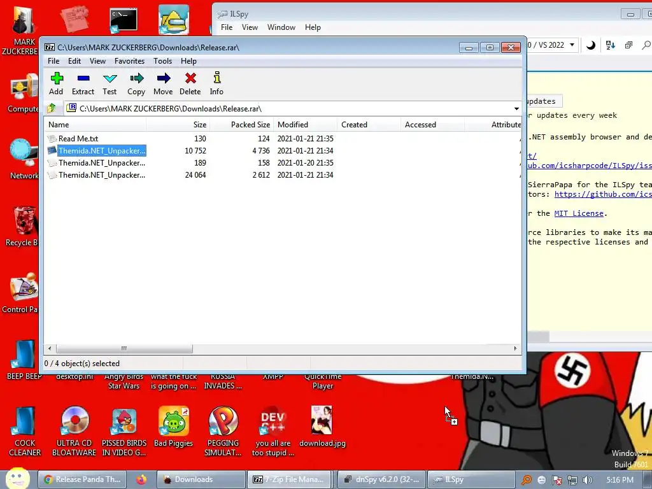Open the MIT License link in ILSpy

tap(579, 213)
